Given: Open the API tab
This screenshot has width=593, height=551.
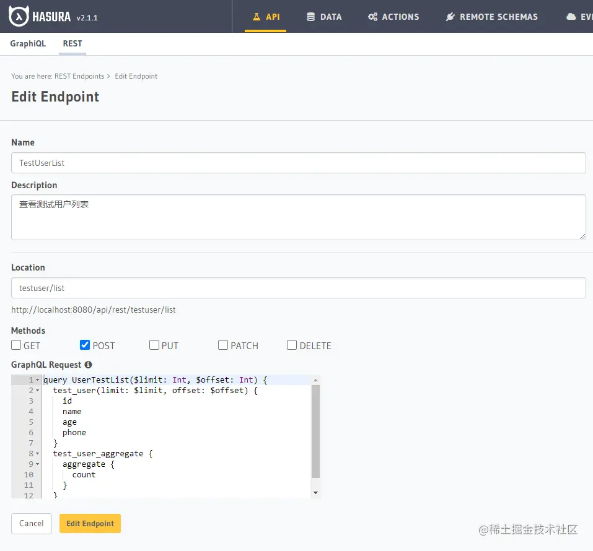Looking at the screenshot, I should pyautogui.click(x=265, y=17).
